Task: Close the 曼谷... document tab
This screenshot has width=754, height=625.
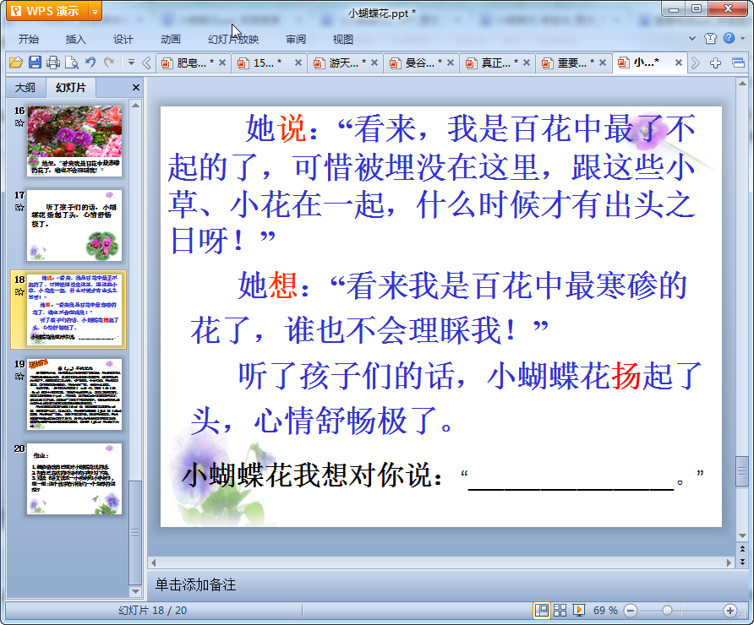Action: click(x=450, y=62)
